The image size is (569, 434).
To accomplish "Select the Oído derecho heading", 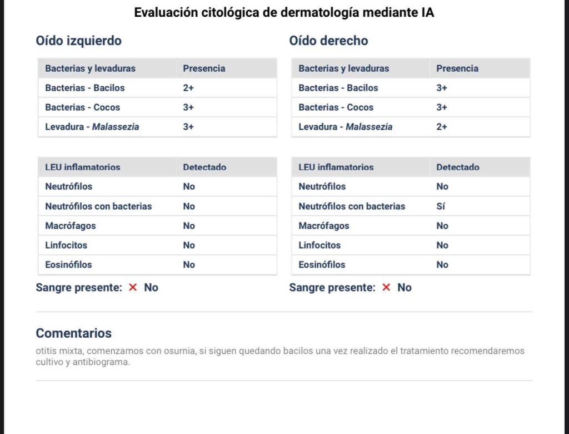I will (x=328, y=41).
